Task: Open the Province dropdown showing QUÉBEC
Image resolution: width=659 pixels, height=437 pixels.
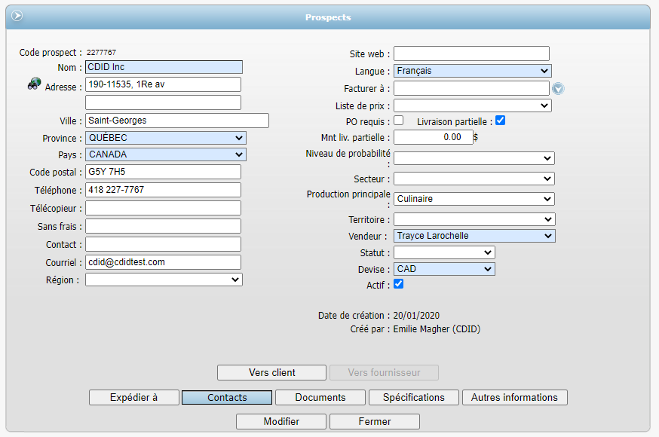Action: coord(166,138)
